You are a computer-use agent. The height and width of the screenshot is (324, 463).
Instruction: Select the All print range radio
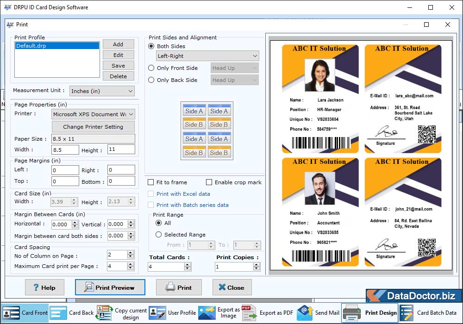pyautogui.click(x=158, y=223)
